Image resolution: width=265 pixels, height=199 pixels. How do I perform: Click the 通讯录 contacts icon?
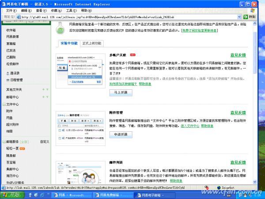8,73
